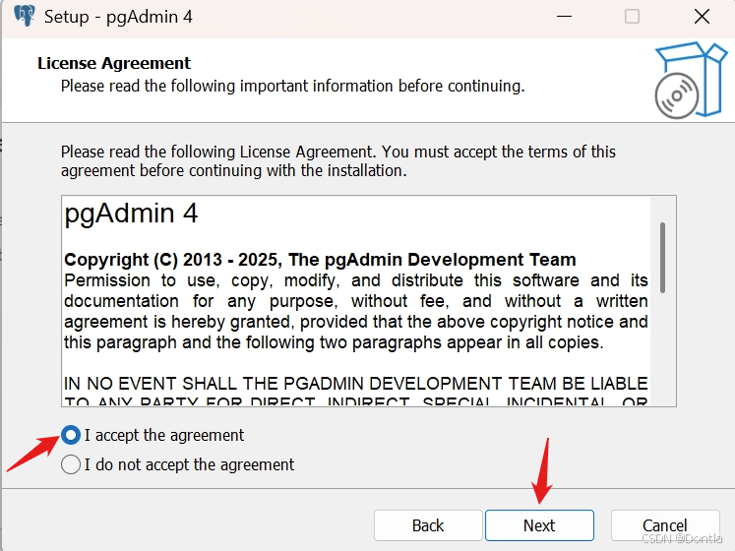Click the installer box and disc icon

[x=691, y=80]
